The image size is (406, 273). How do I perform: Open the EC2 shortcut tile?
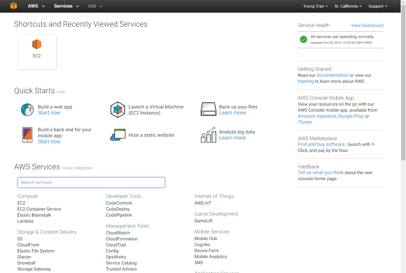(x=37, y=52)
